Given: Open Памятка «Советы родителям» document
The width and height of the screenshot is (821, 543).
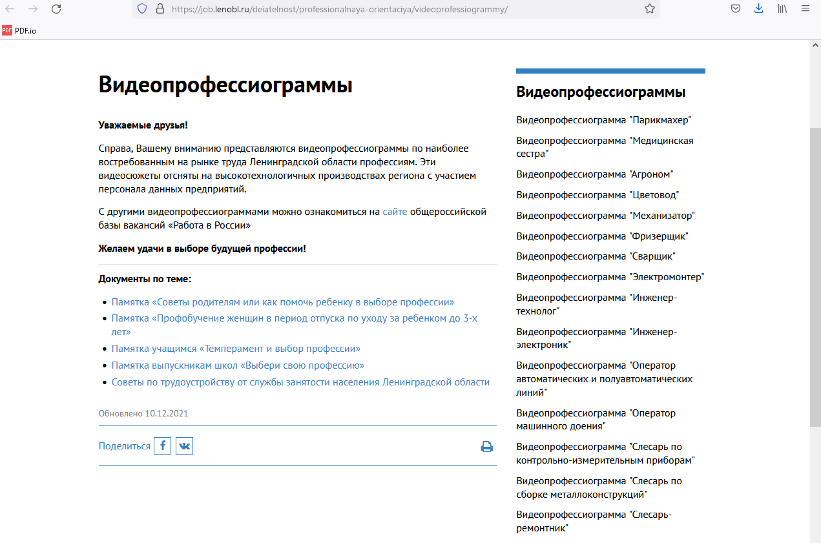Looking at the screenshot, I should (282, 302).
